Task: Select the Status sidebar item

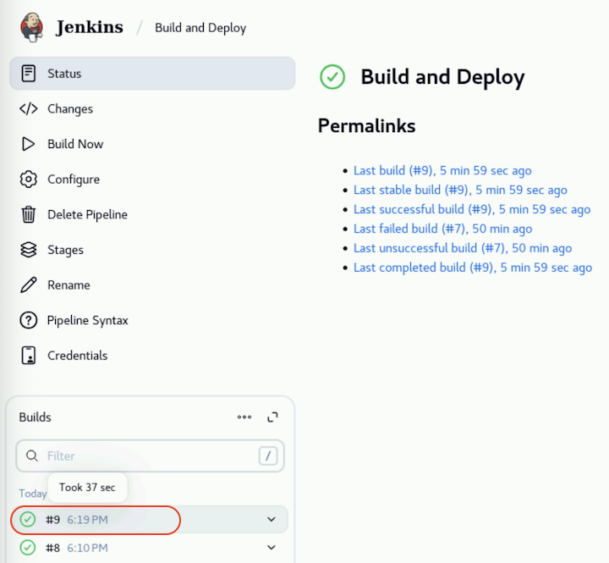Action: pyautogui.click(x=152, y=74)
